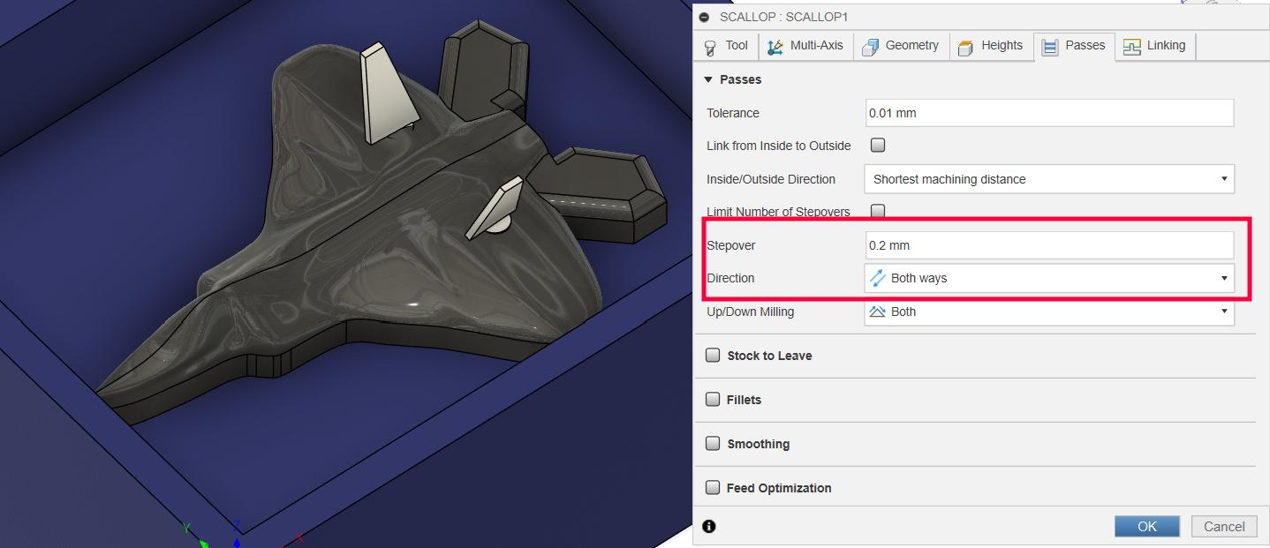Click the Tolerance label

[733, 113]
